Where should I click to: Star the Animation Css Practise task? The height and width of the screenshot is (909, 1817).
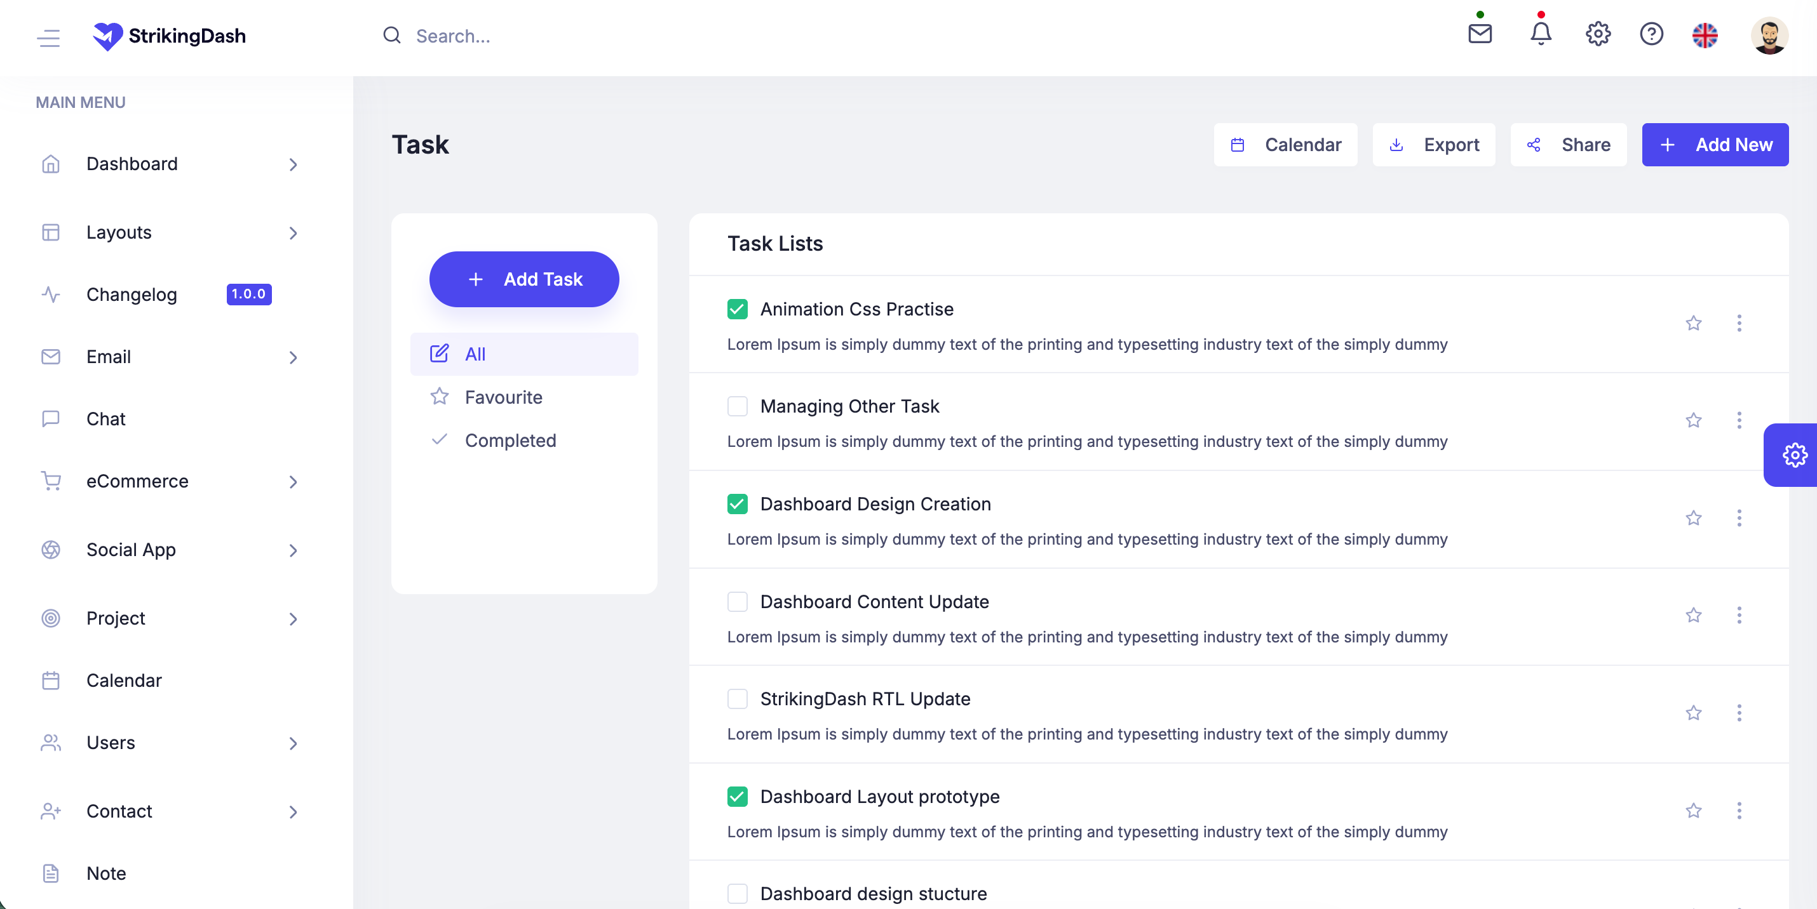1693,324
